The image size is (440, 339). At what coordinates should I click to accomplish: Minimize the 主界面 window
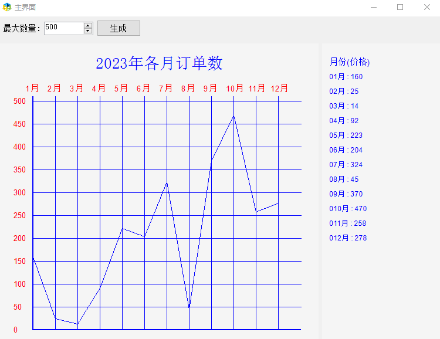click(x=374, y=7)
